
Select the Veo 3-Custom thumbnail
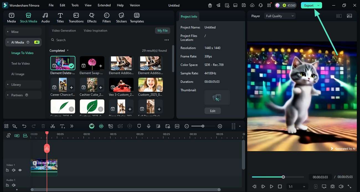coord(121,85)
